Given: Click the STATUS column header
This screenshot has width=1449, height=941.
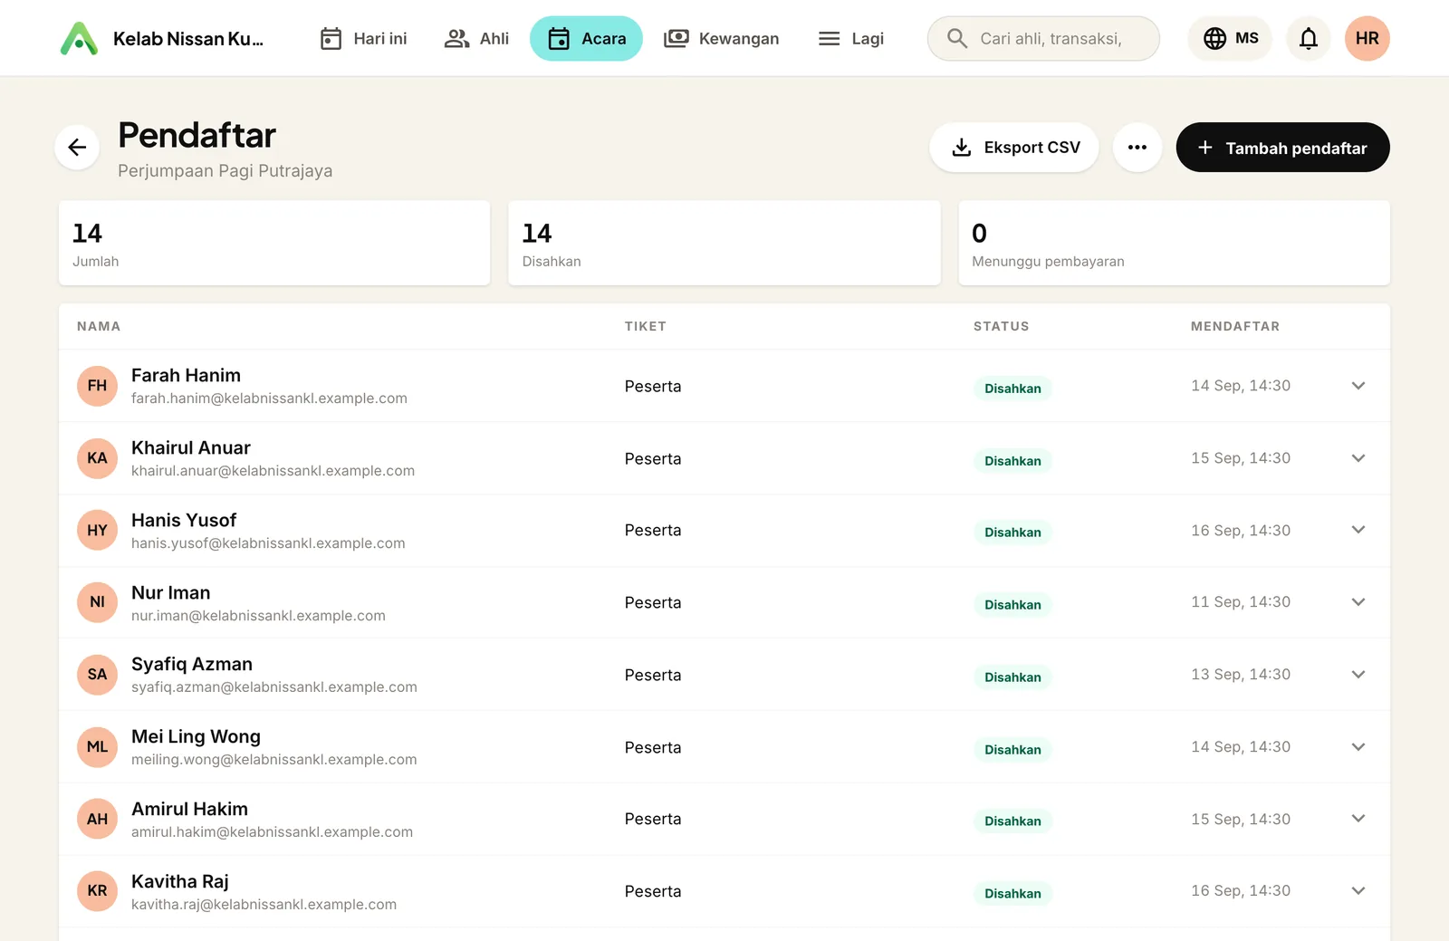Looking at the screenshot, I should [1001, 327].
